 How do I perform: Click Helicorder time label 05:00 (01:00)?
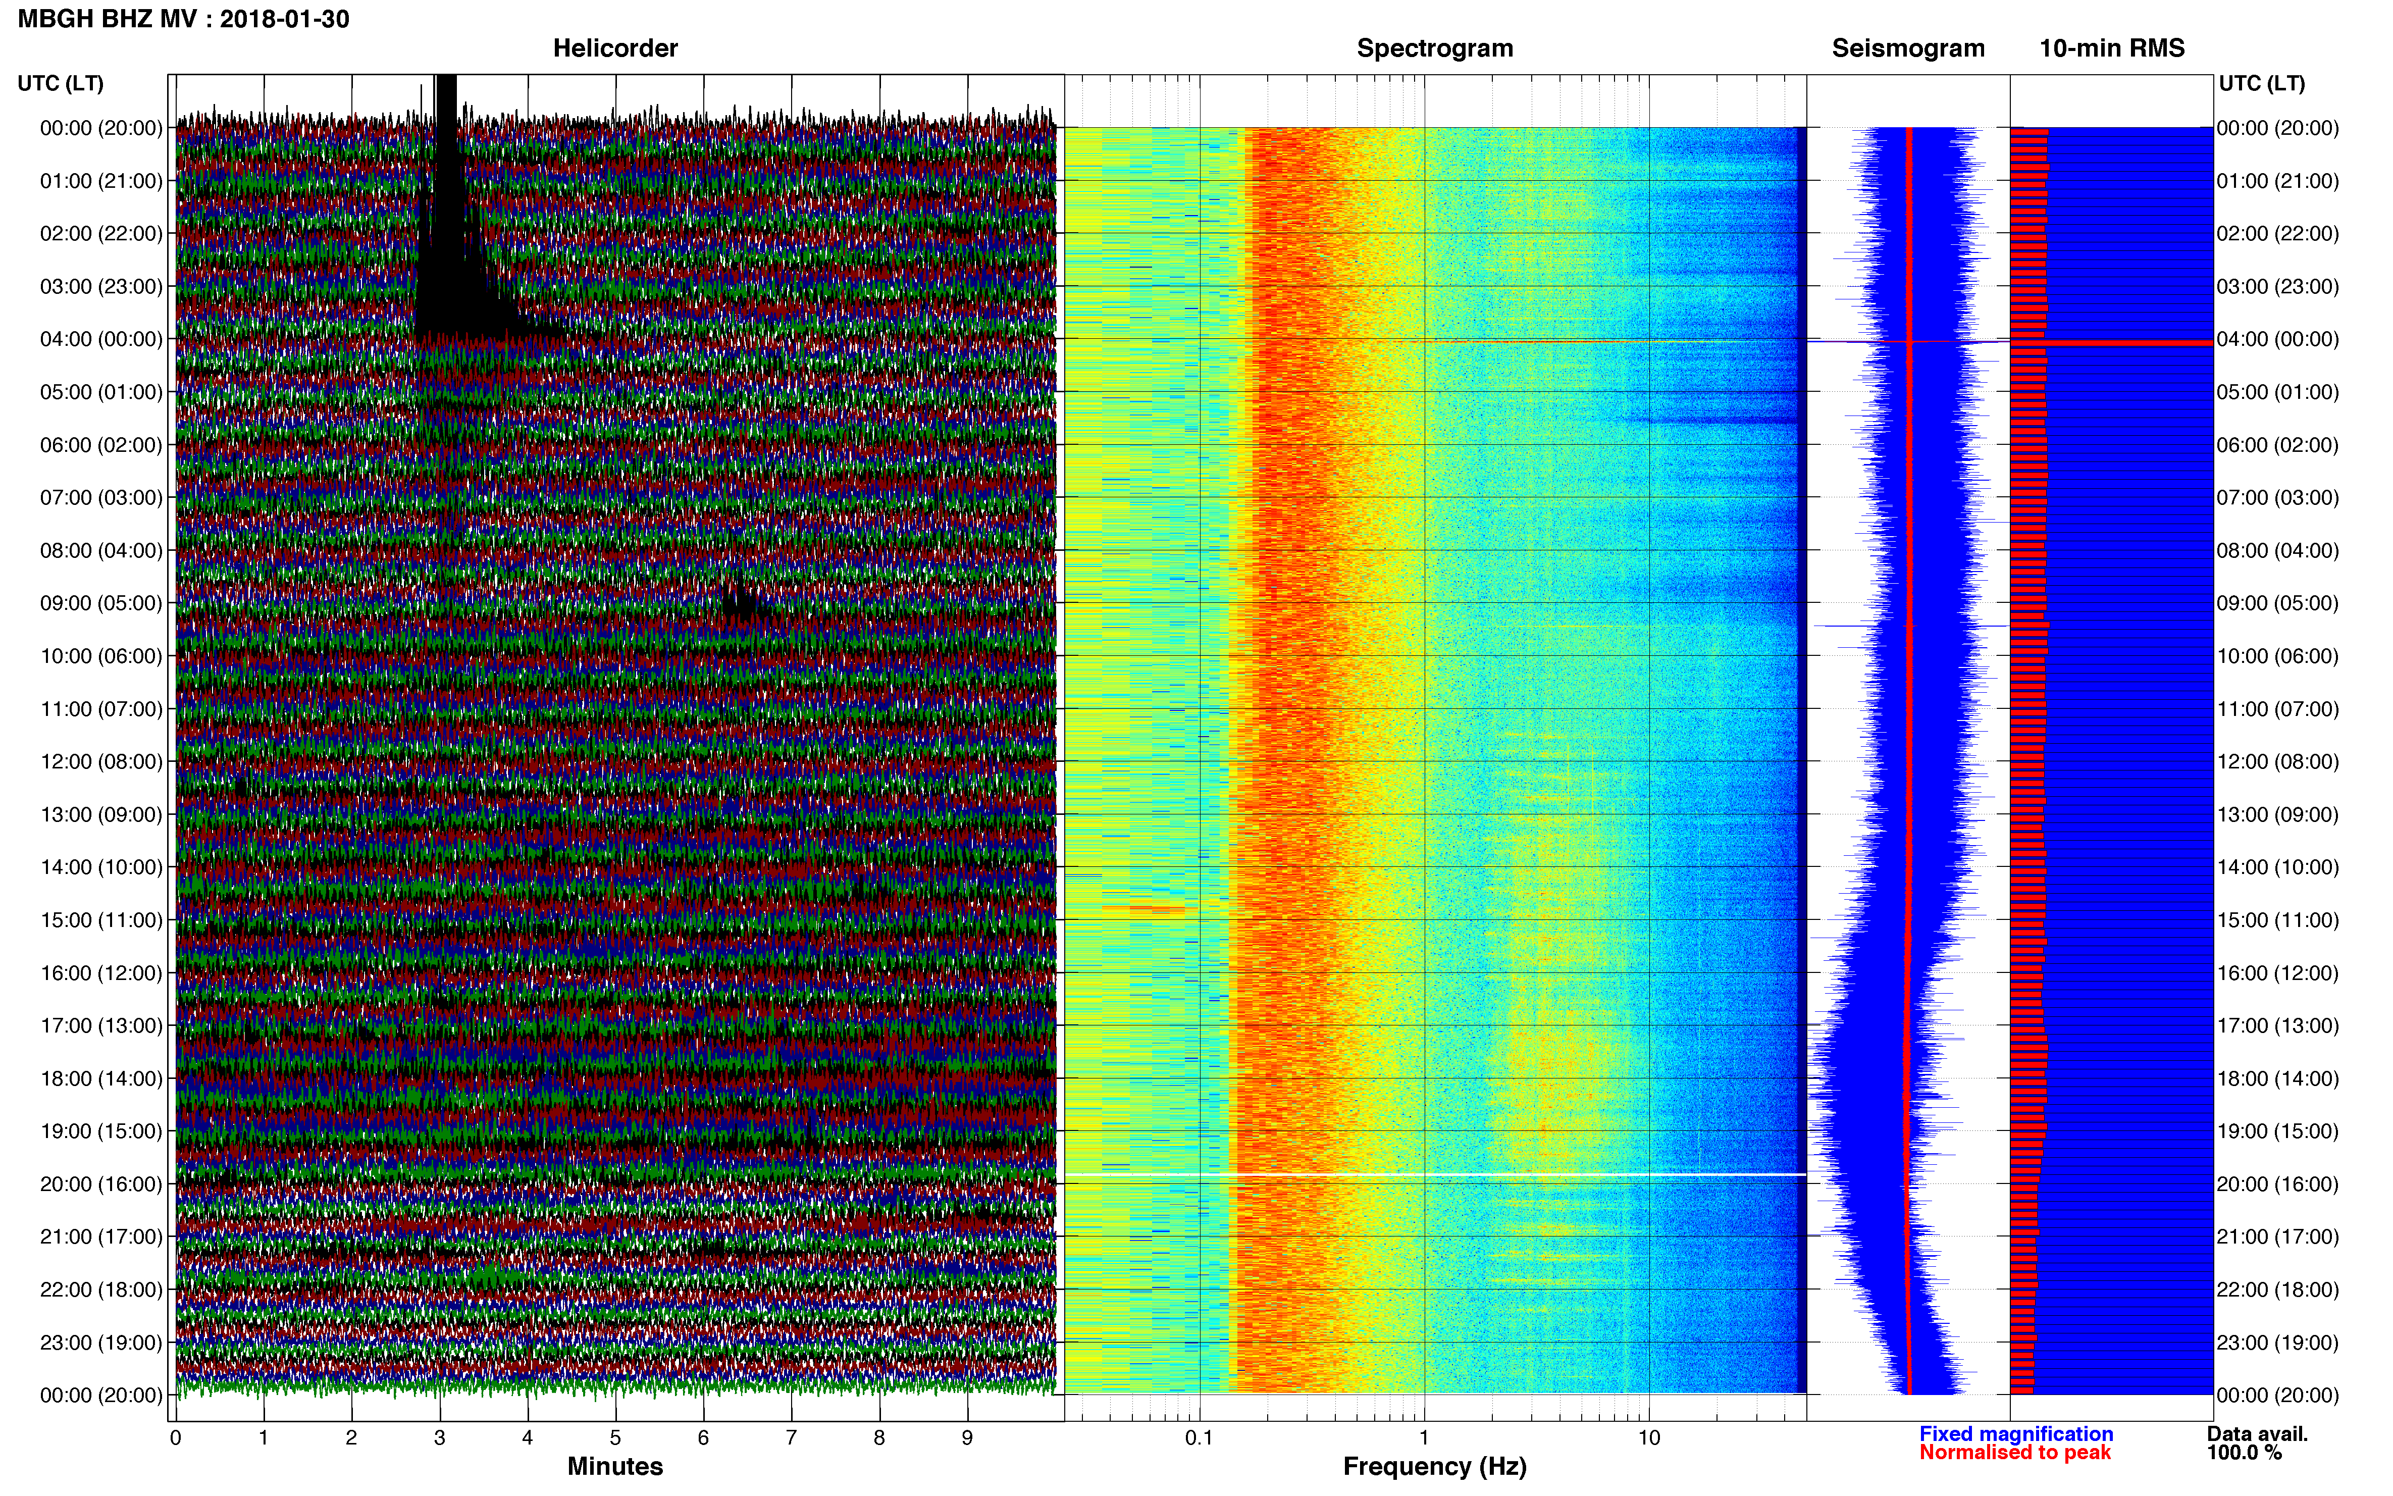(101, 392)
